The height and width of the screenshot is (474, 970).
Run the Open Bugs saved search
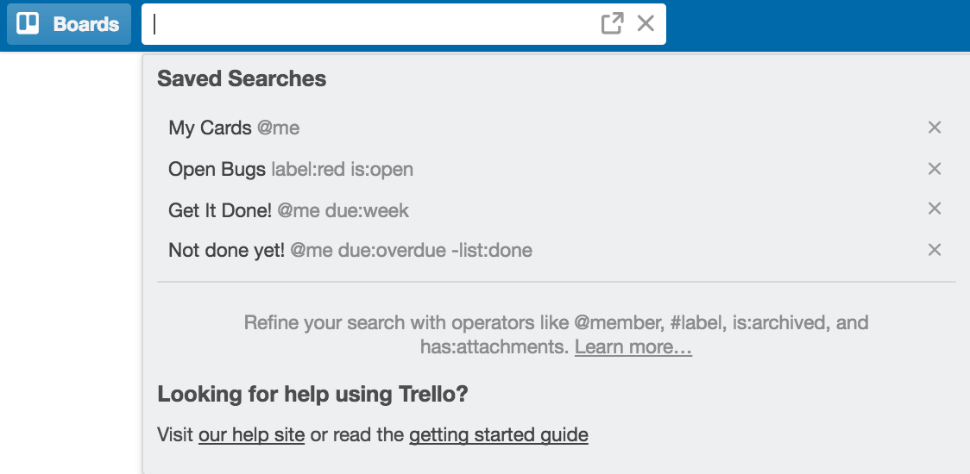click(x=290, y=169)
